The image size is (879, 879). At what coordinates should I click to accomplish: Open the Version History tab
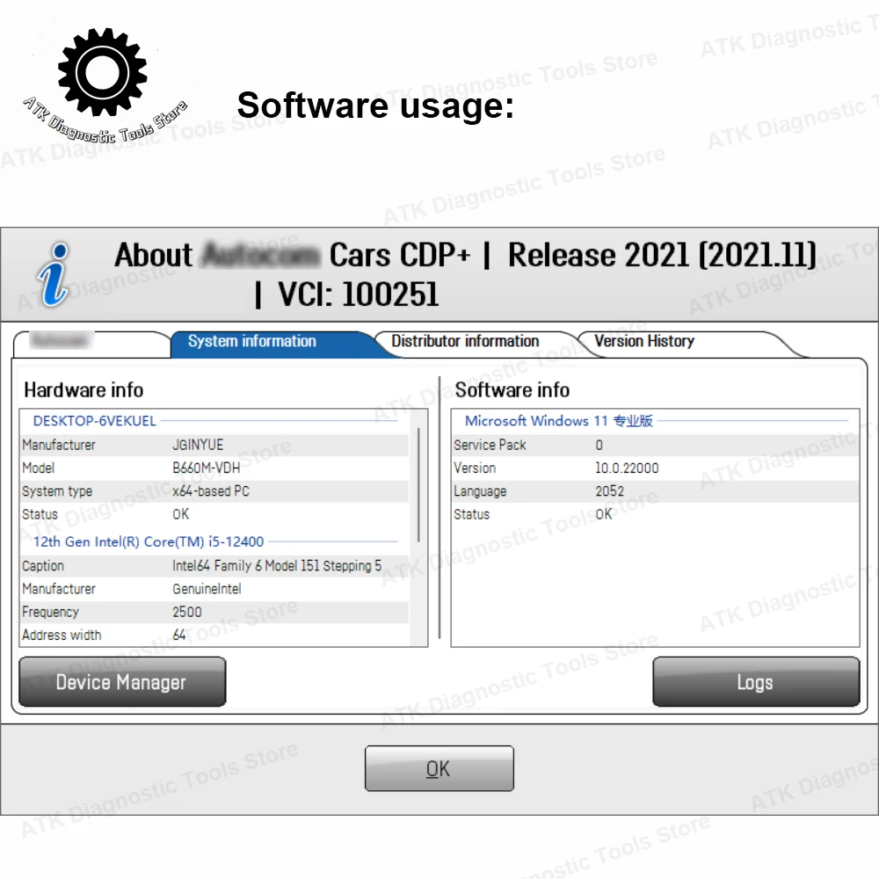[644, 341]
